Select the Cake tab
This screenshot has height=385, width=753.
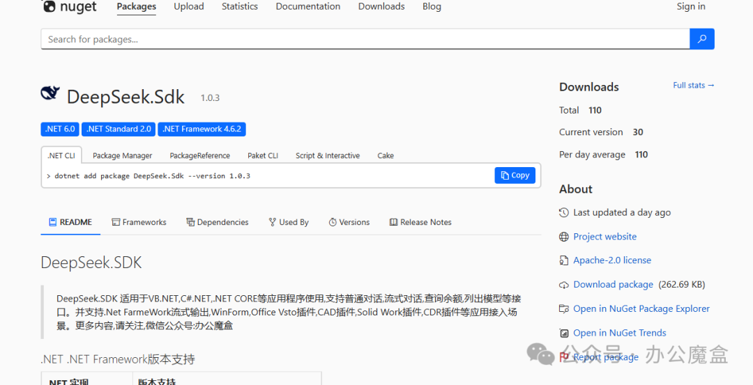pyautogui.click(x=386, y=155)
